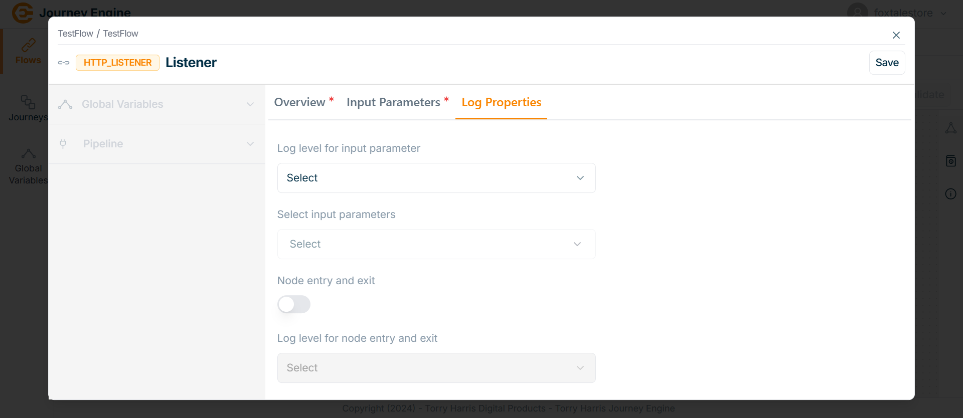This screenshot has height=418, width=963.
Task: Open Log level for node entry dropdown
Action: (x=436, y=368)
